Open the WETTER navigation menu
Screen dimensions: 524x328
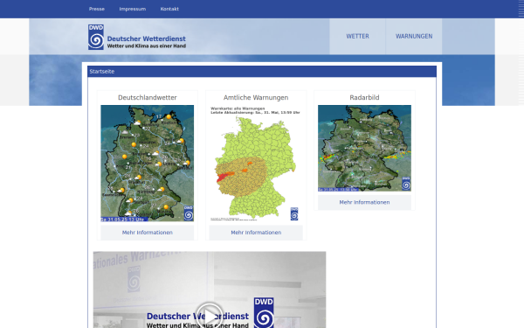[357, 36]
